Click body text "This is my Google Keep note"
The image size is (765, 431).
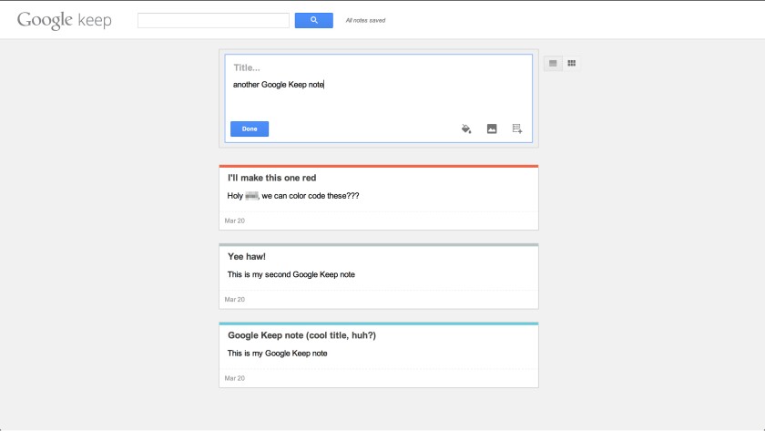point(277,354)
